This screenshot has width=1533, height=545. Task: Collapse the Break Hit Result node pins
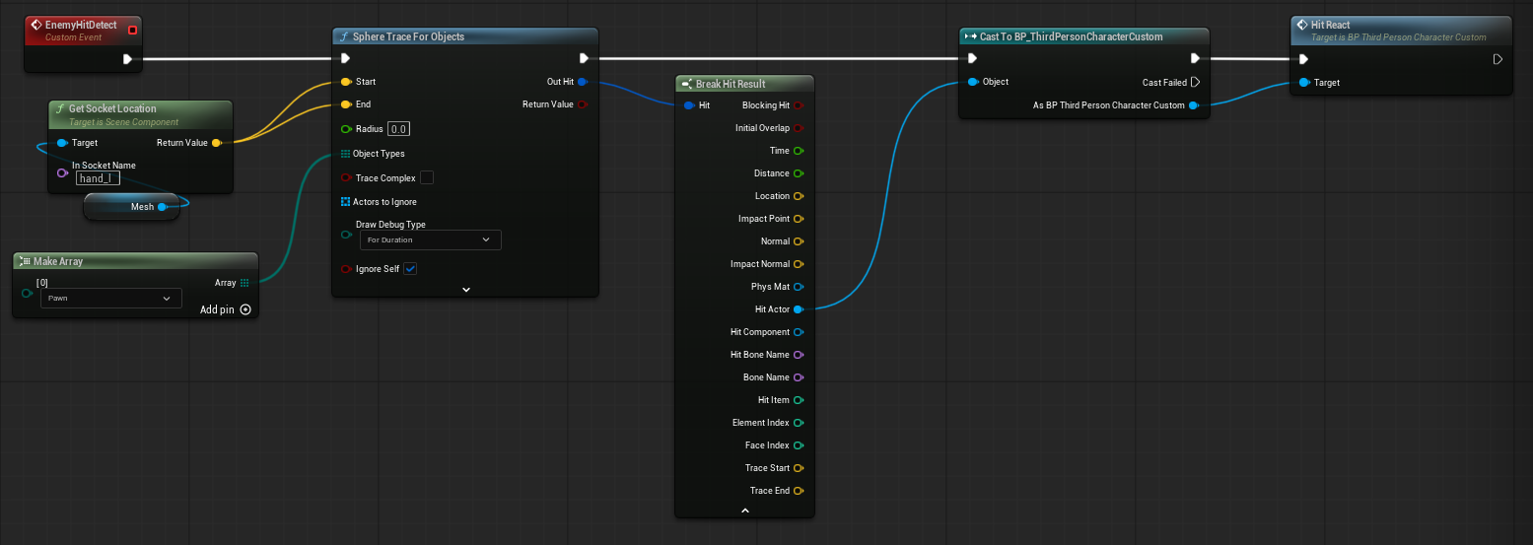(x=745, y=511)
